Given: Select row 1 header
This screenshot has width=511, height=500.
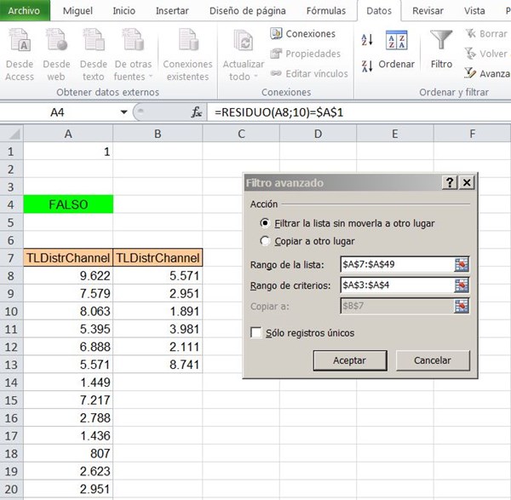Looking at the screenshot, I should pos(11,152).
